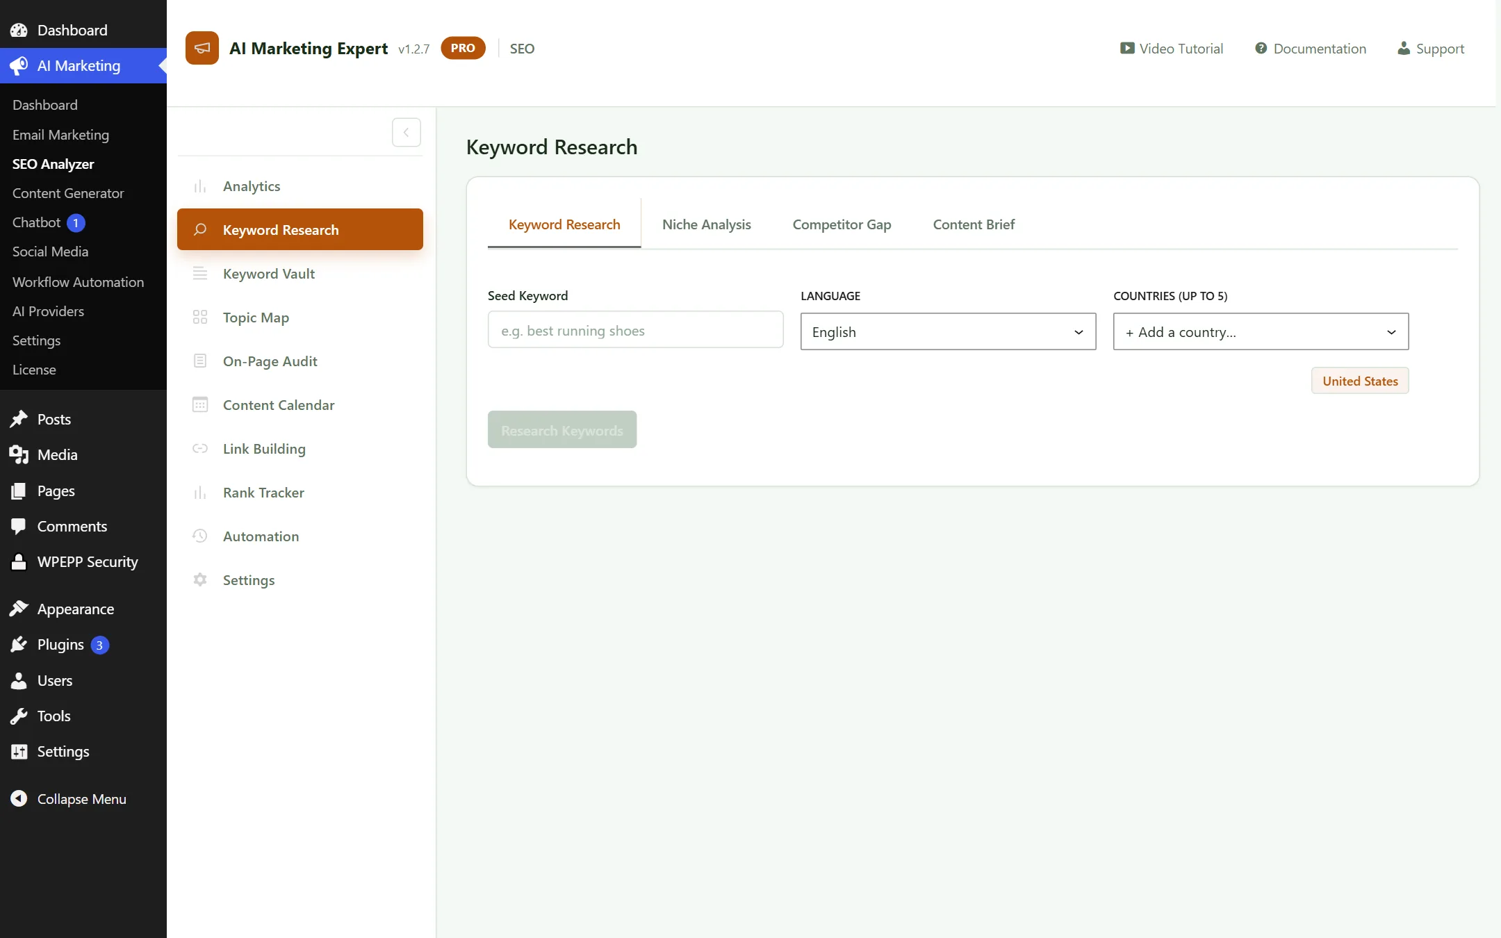This screenshot has height=938, width=1501.
Task: Click the Collapse Menu arrow icon
Action: click(19, 798)
